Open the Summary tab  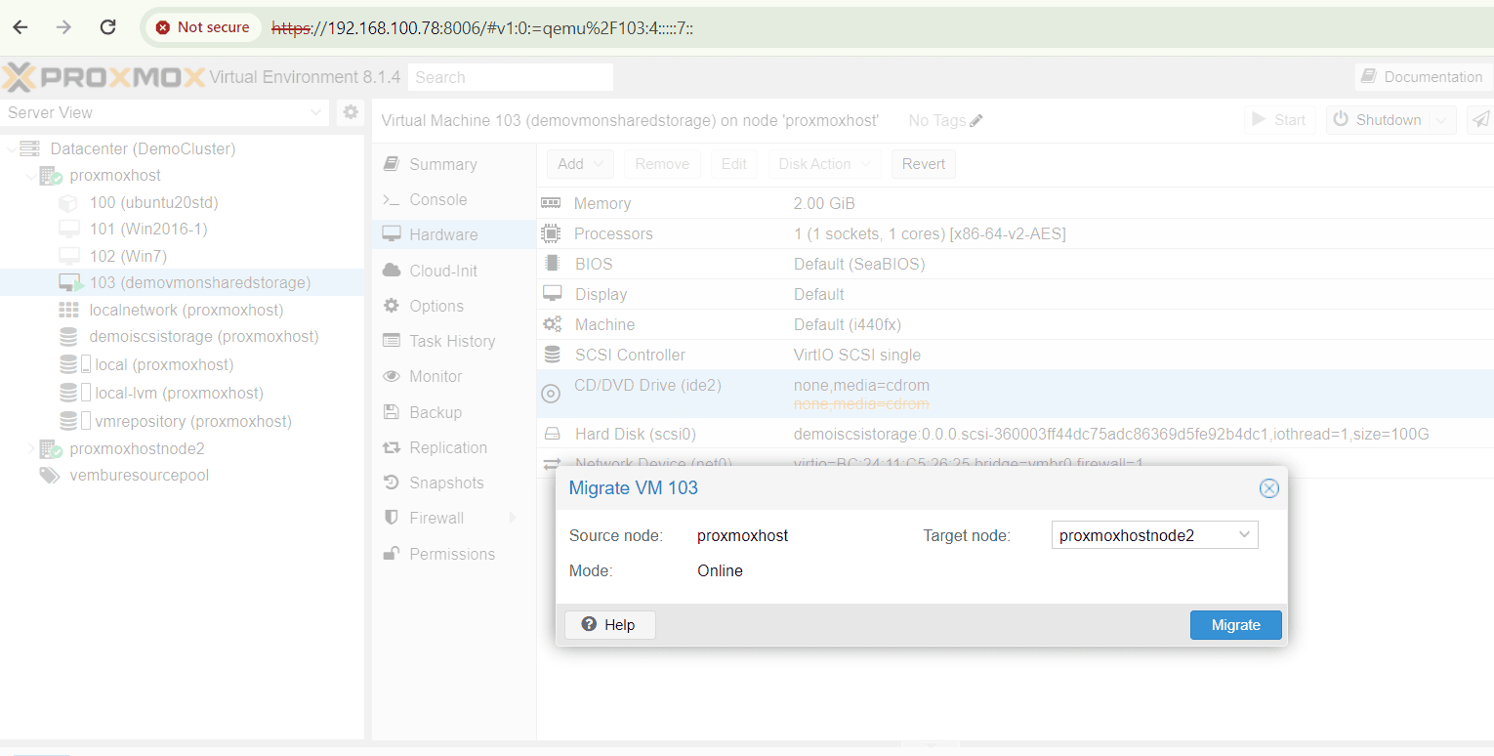[x=454, y=164]
